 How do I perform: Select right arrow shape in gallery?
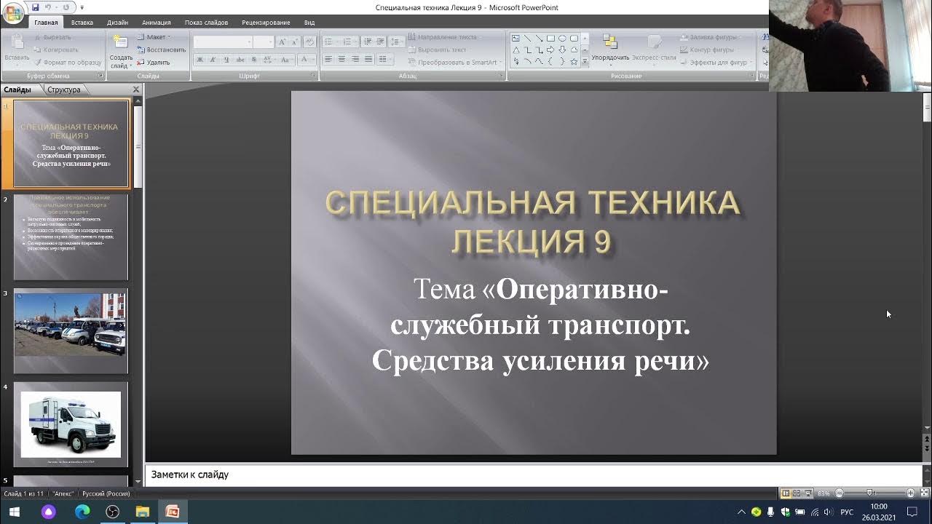(550, 50)
